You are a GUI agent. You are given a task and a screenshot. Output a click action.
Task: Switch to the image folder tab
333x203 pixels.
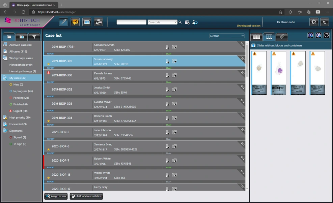(22, 37)
